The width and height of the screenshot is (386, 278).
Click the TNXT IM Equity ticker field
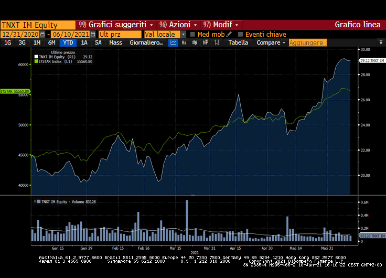coord(38,25)
